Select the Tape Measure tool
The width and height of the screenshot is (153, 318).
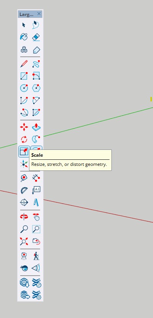coord(24,178)
